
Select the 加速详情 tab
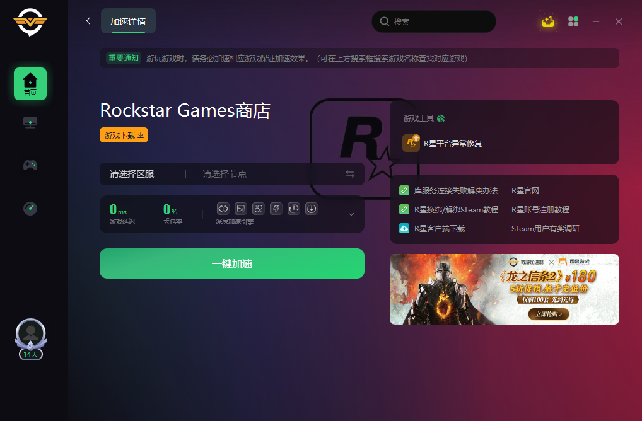[x=128, y=21]
